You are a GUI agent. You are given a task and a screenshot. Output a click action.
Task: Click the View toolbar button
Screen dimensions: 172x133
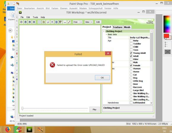87,22
